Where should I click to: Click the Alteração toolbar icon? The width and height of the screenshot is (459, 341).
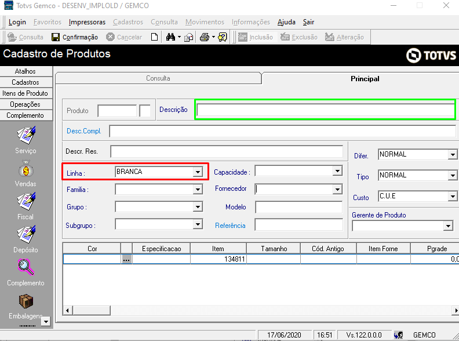coord(330,37)
